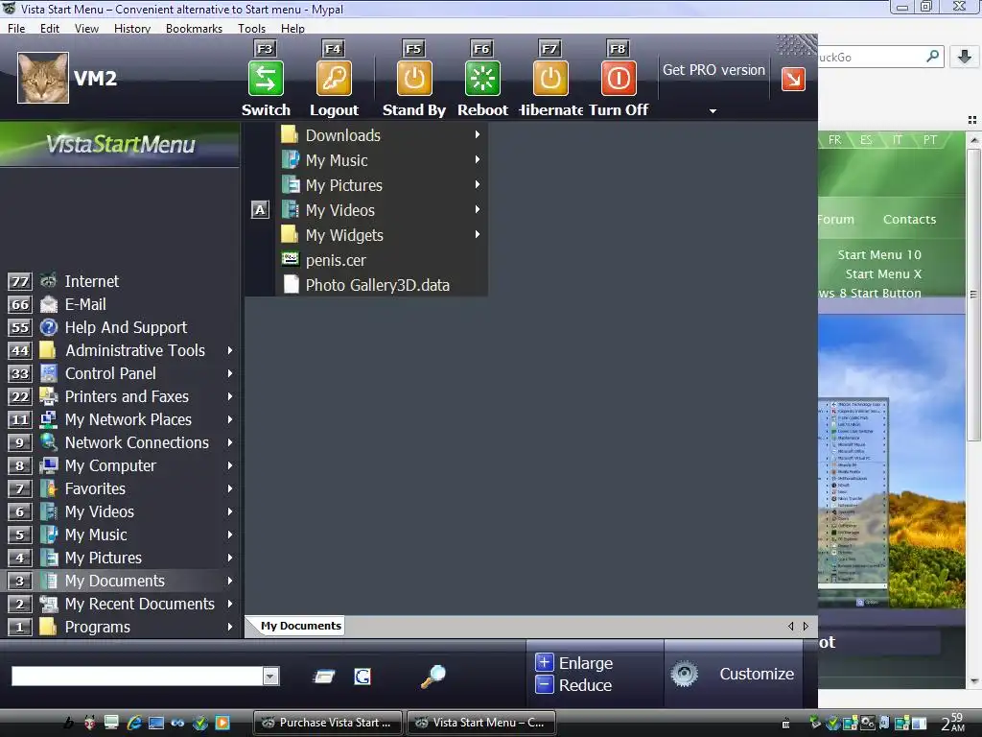Open the search box dropdown arrow
This screenshot has height=737, width=982.
coord(270,677)
